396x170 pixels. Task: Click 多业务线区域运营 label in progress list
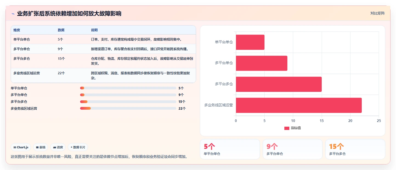24,109
